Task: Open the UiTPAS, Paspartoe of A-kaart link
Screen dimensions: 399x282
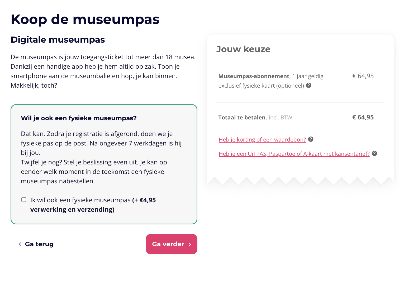Action: (x=294, y=154)
